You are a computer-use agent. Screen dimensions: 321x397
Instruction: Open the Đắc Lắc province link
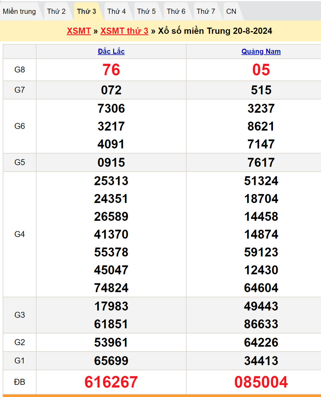pos(111,52)
